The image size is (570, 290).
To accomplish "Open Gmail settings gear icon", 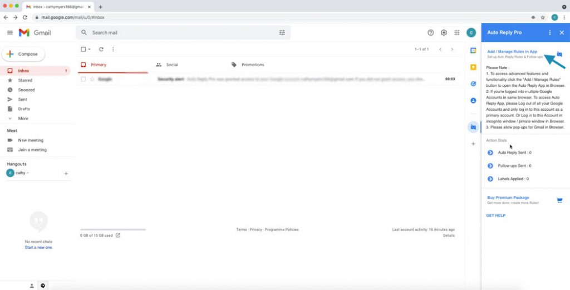I will (444, 33).
